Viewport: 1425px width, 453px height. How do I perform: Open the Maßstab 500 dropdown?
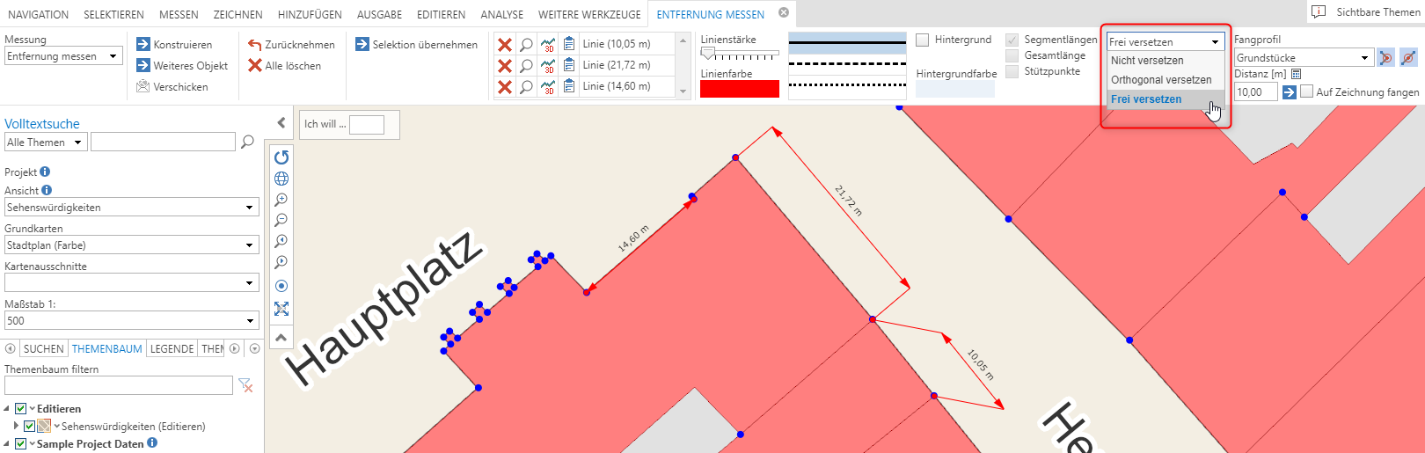tap(132, 321)
